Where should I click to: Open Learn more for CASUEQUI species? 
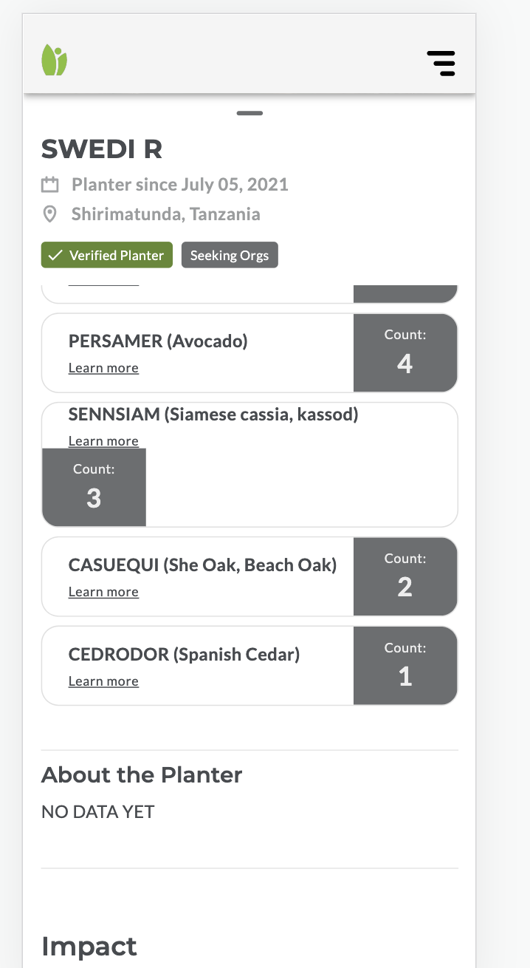pos(103,591)
